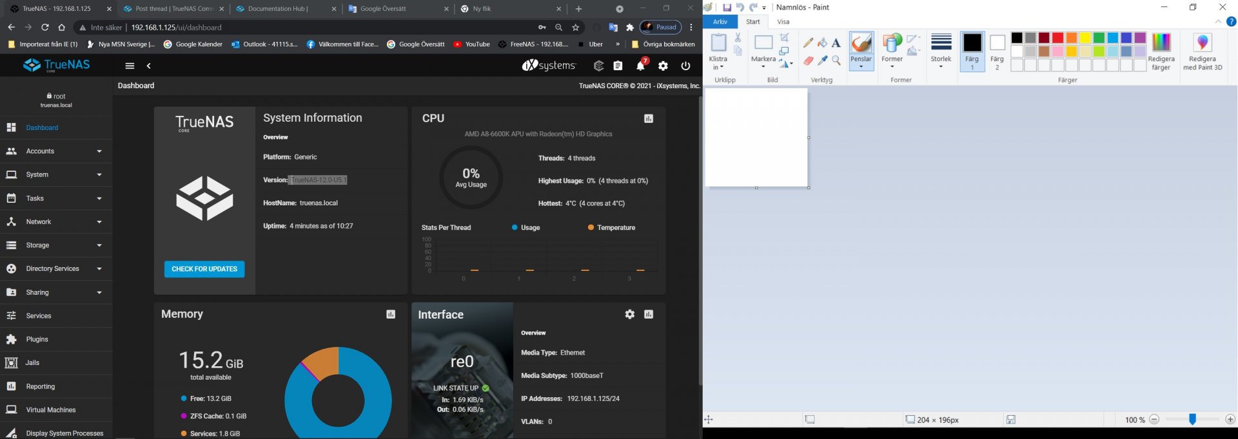1238x439 pixels.
Task: Select the Magnifier tool in Paint
Action: pos(836,61)
